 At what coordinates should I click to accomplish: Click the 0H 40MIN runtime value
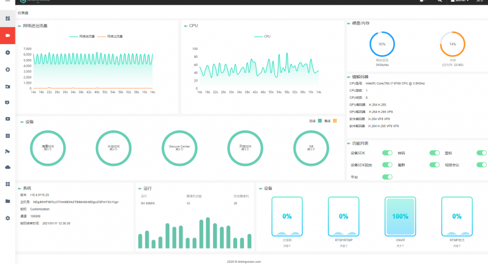(148, 203)
